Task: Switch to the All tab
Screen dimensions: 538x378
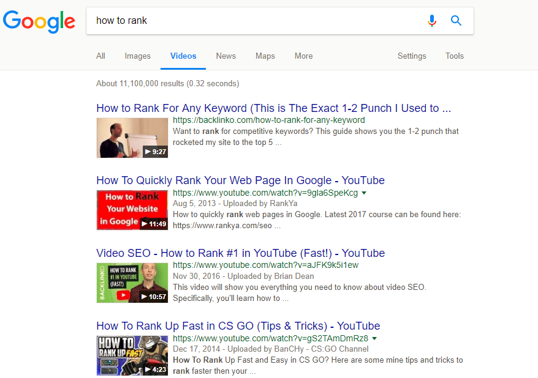Action: point(100,56)
